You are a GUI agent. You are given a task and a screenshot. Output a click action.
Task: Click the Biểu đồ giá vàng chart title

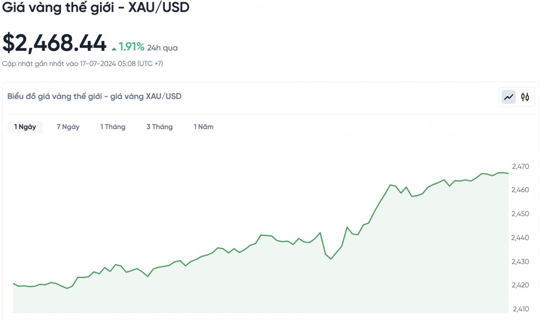click(94, 96)
